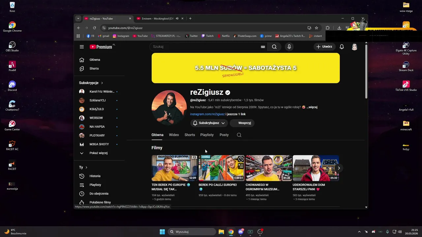Click the Wesprzyj button
Viewport: 422px width, 237px height.
pos(242,123)
